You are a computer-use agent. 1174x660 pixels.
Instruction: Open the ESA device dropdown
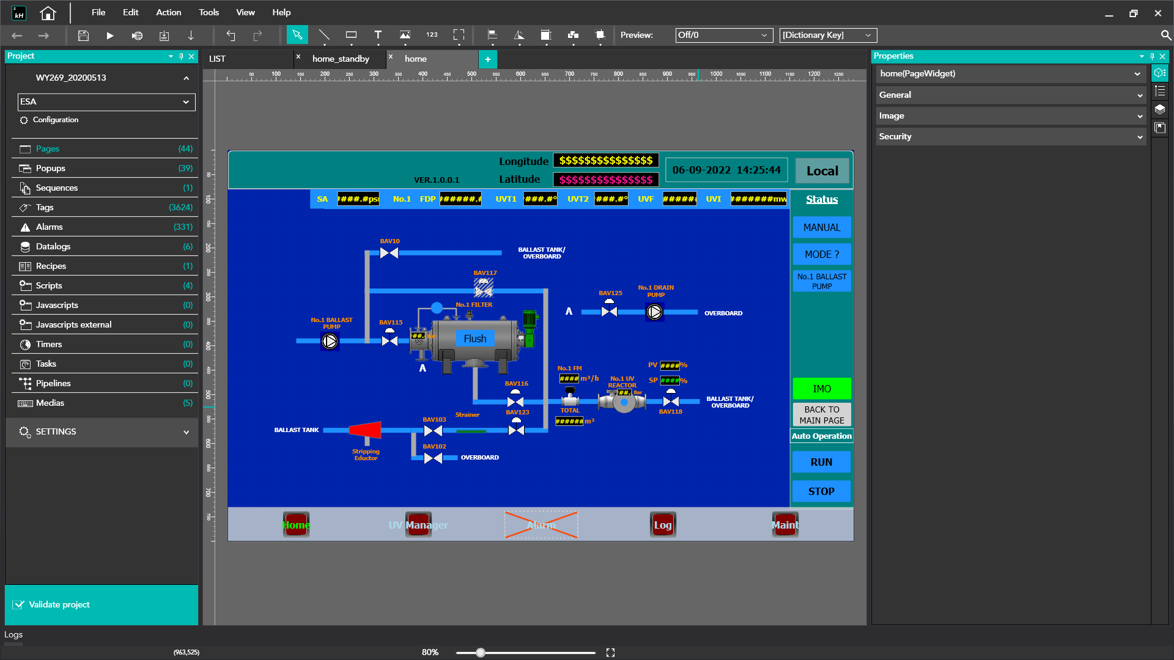click(106, 102)
